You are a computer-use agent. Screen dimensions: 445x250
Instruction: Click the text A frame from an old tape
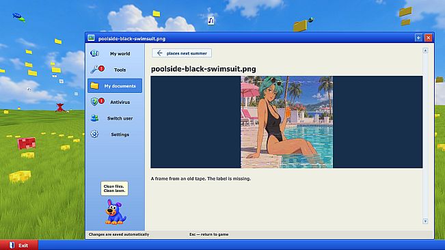178,178
